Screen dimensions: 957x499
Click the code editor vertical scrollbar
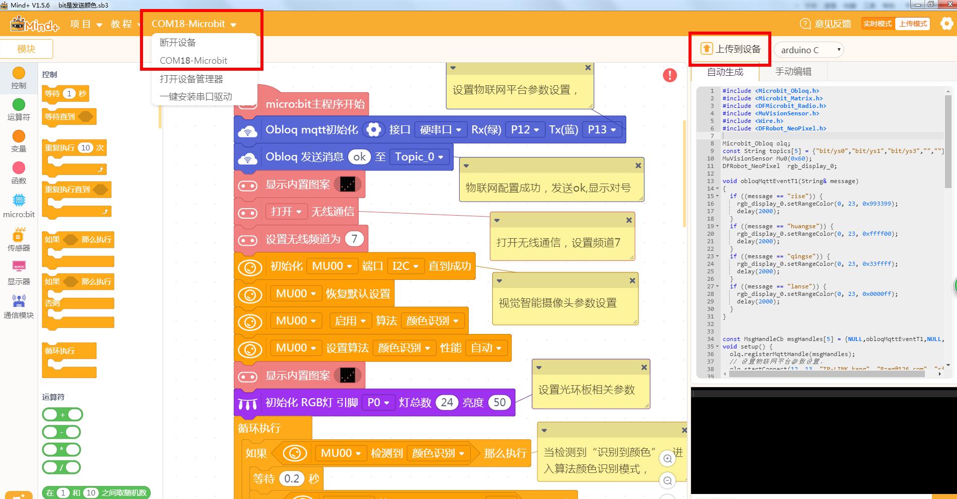(948, 141)
